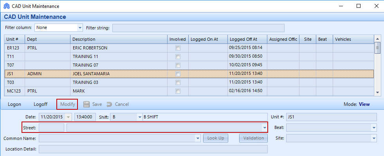Viewport: 384px width, 156px height.
Task: Close the CAD Unit Maintenance window
Action: (x=376, y=6)
